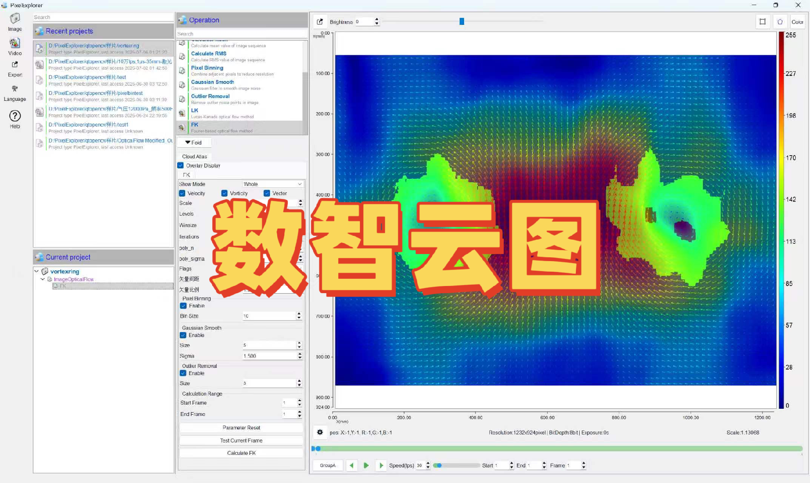Viewport: 810px width, 483px height.
Task: Toggle the Overlay Display checkbox
Action: (181, 165)
